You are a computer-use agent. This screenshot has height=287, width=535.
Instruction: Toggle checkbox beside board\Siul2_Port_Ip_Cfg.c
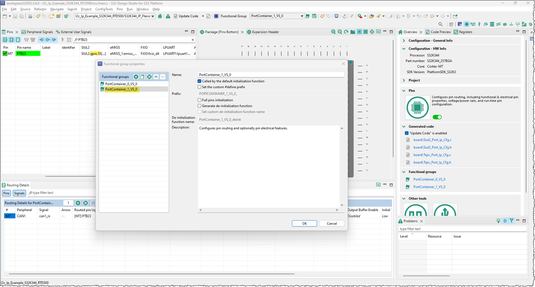coord(408,140)
